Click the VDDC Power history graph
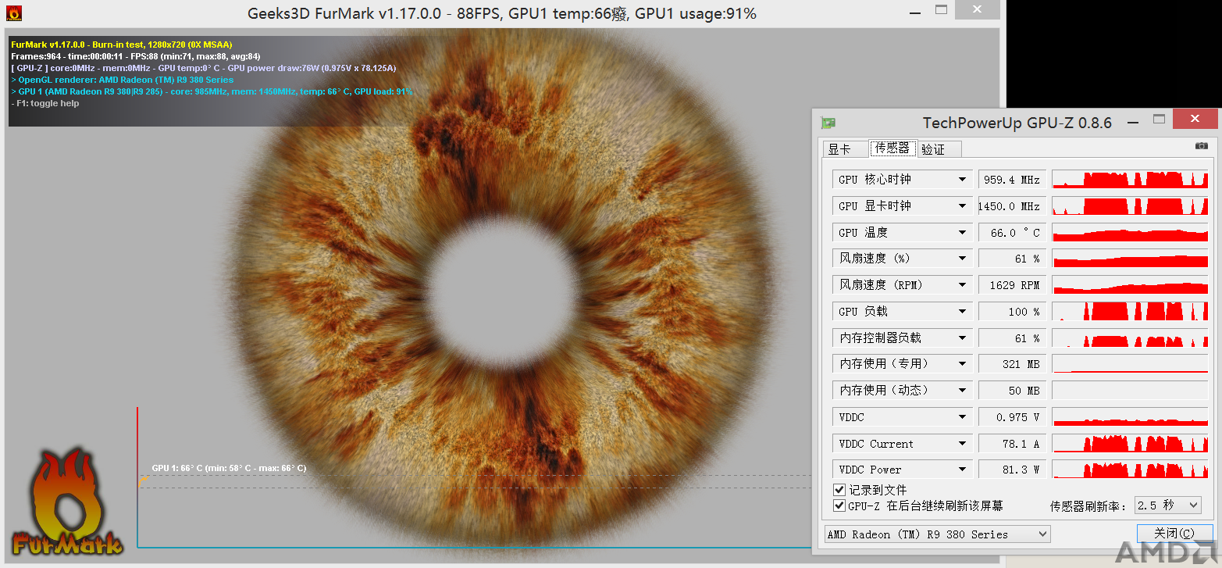1222x568 pixels. [1130, 470]
